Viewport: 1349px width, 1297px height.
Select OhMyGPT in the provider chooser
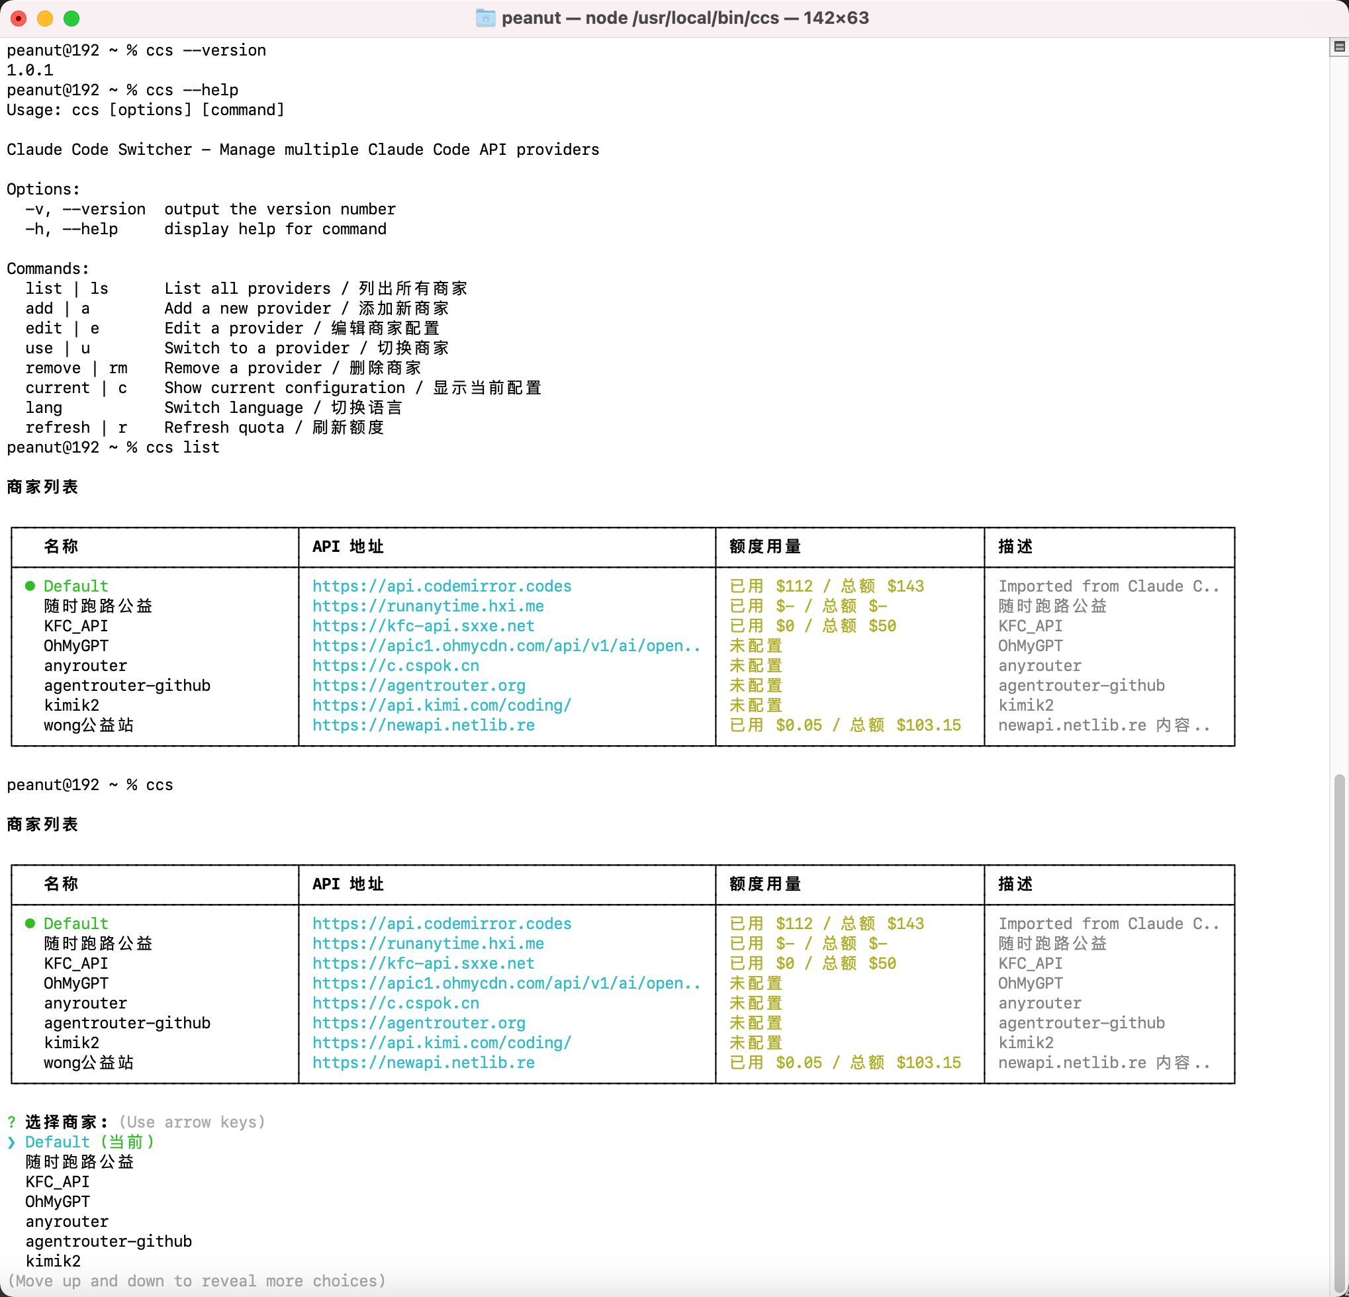[58, 1202]
